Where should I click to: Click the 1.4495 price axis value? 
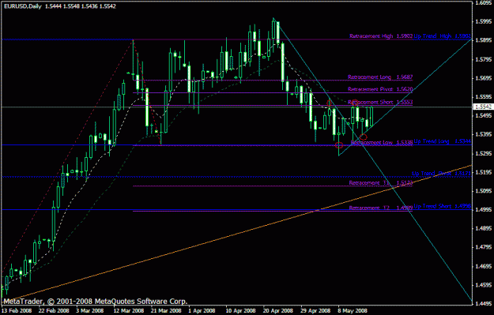pos(484,304)
